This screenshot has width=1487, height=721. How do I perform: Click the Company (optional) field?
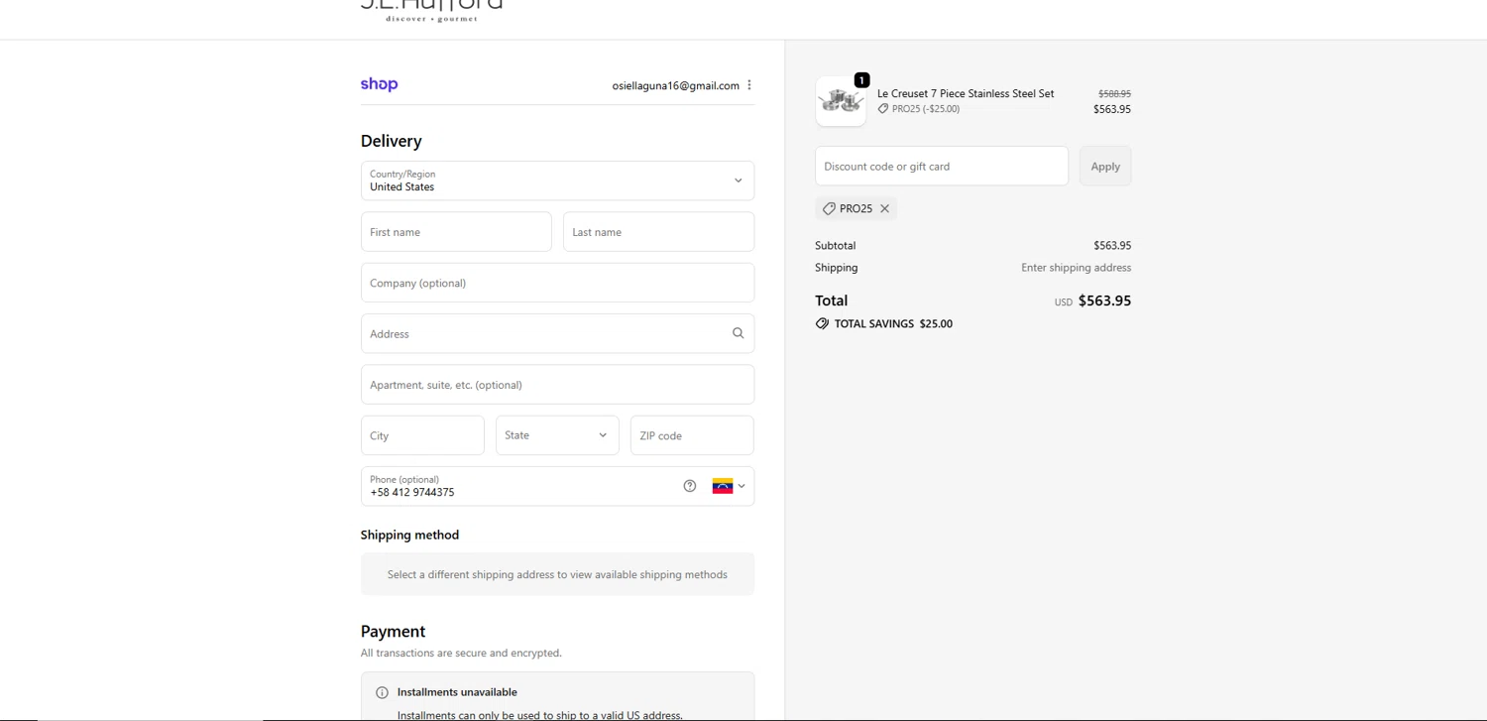(x=557, y=283)
